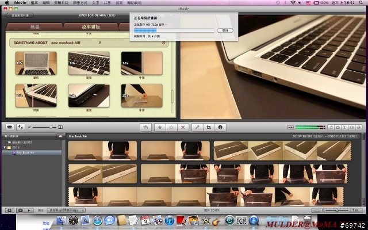Open Finder from the Dock

click(x=62, y=221)
